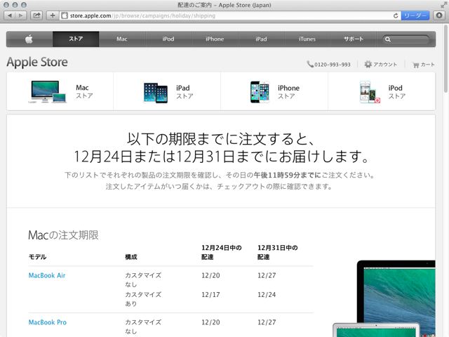Click the plus add bookmark button
Screen dimensions: 449x337
click(53, 15)
